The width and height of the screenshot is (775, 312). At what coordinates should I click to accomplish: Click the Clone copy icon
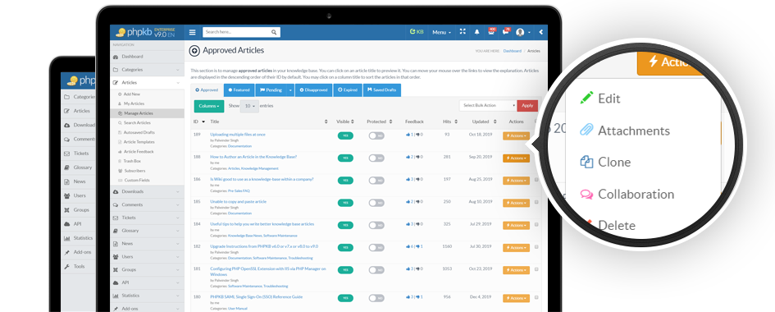coord(586,163)
